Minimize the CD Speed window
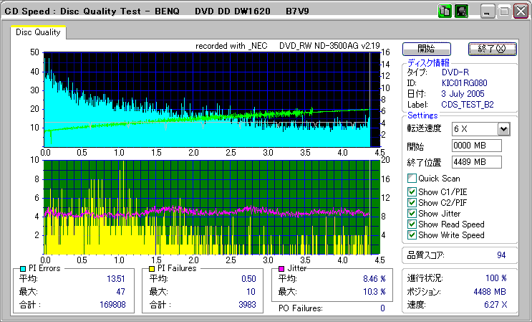The width and height of the screenshot is (532, 322). pos(488,11)
